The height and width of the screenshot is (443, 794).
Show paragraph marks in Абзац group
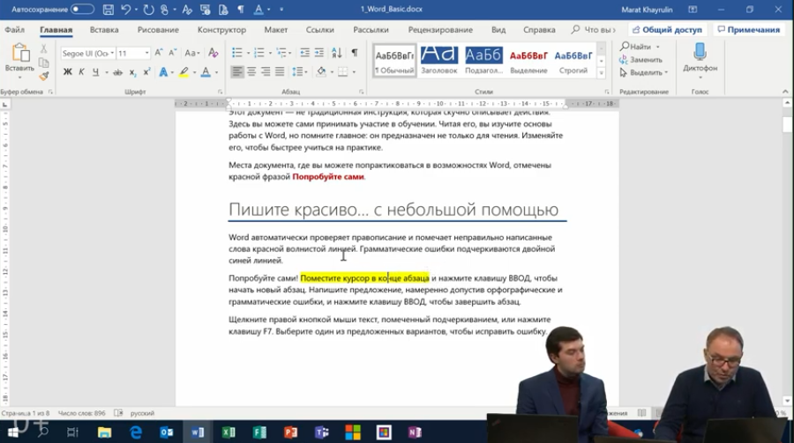tap(355, 53)
